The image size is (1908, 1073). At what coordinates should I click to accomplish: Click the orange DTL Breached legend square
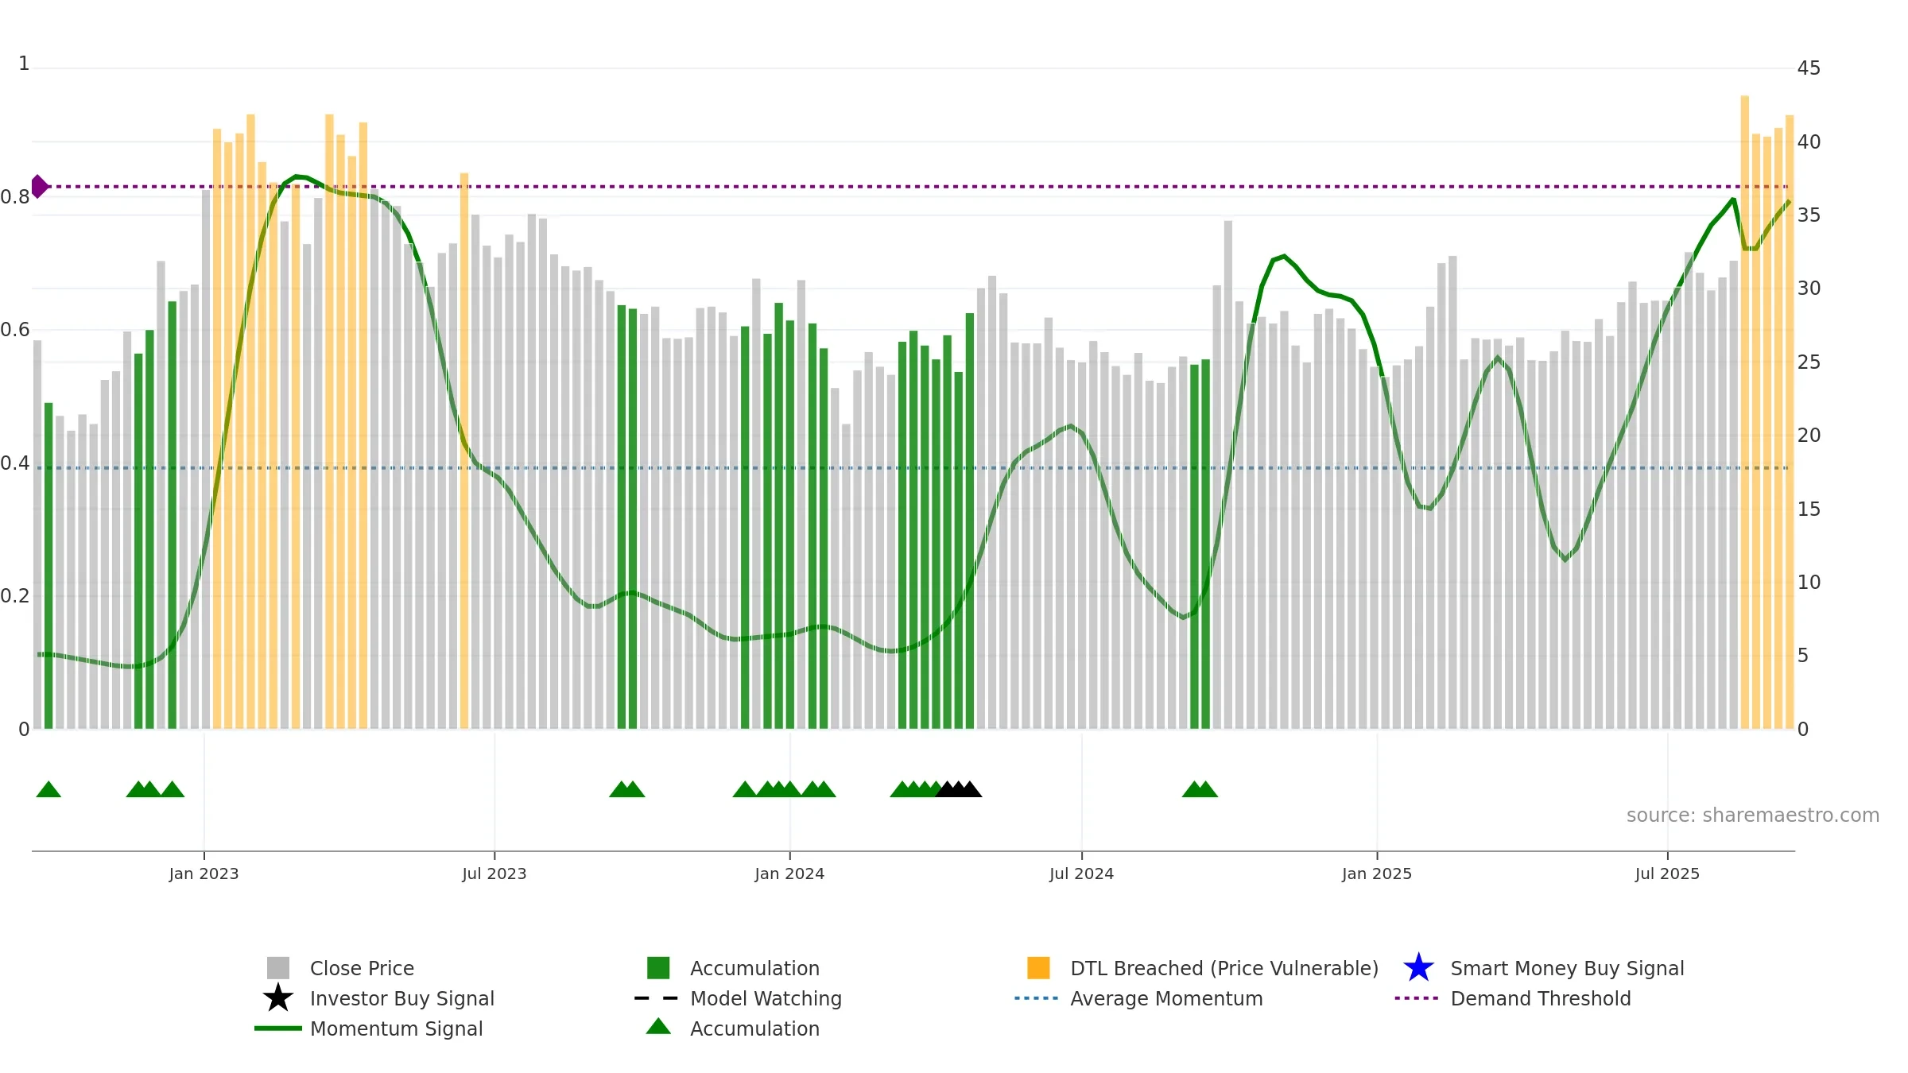click(x=1038, y=968)
